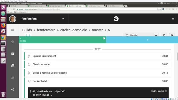Click the Chrome icon in the Ubuntu dock

coord(3,37)
